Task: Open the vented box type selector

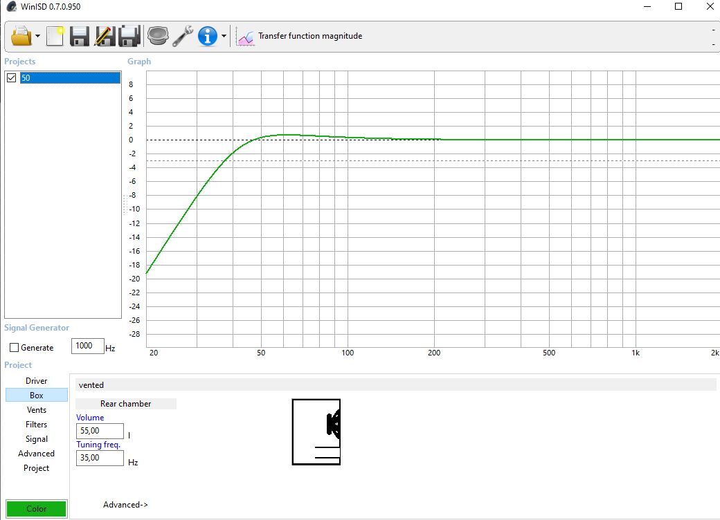Action: click(x=395, y=385)
